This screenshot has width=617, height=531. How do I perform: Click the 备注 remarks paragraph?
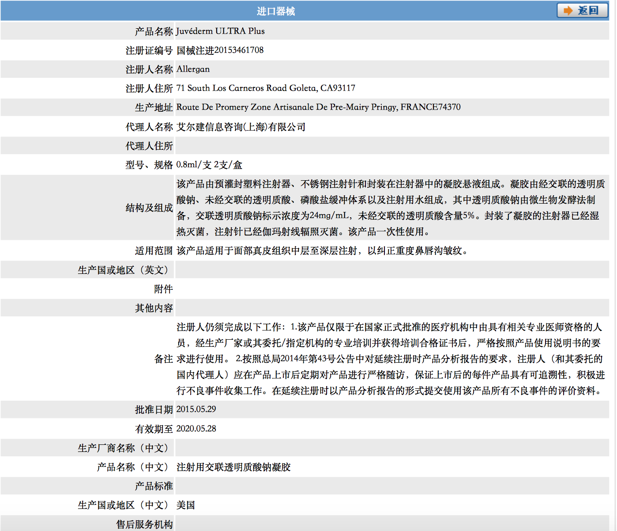point(391,359)
